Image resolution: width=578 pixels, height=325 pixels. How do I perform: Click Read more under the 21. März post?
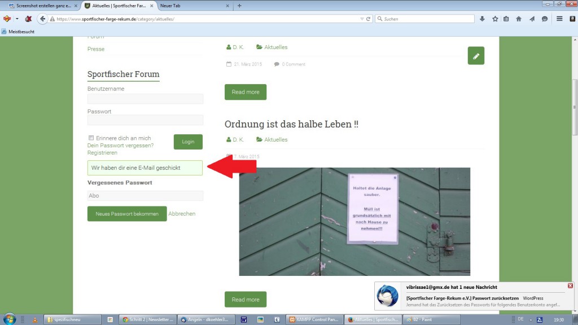(x=246, y=92)
